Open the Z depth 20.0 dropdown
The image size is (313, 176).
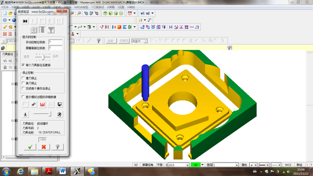click(187, 165)
